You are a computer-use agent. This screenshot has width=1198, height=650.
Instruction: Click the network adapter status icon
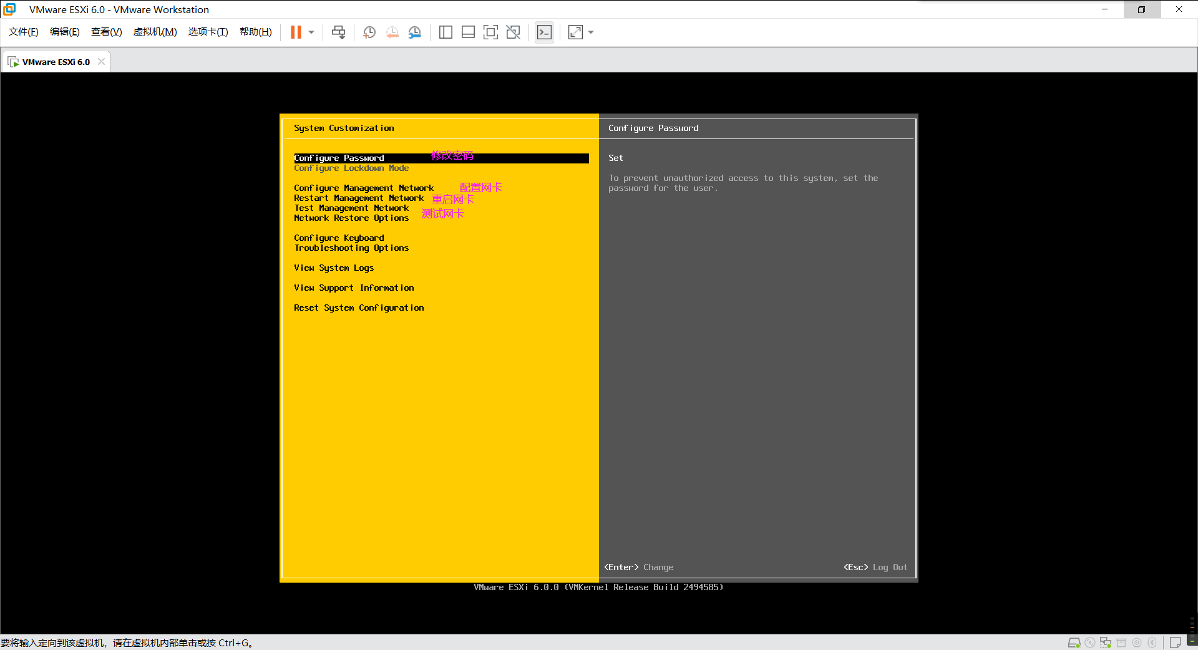(1106, 643)
